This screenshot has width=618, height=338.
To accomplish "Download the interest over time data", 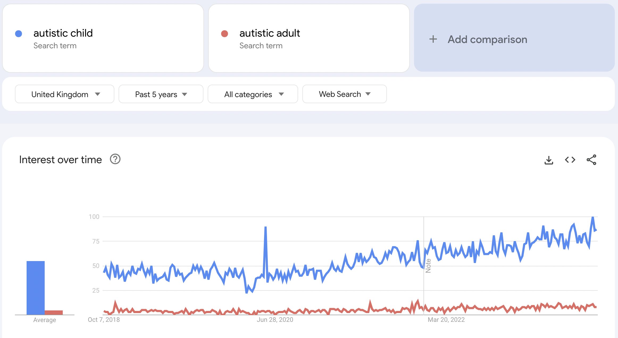I will [549, 160].
